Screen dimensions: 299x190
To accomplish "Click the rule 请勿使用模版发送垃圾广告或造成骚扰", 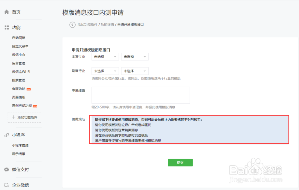I will point(123,125).
